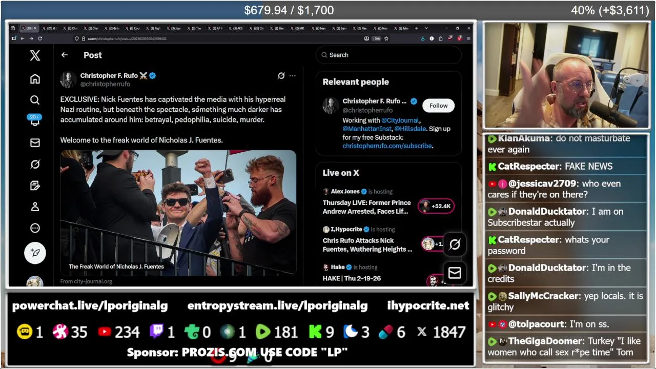Open the browser application menu

pyautogui.click(x=468, y=38)
